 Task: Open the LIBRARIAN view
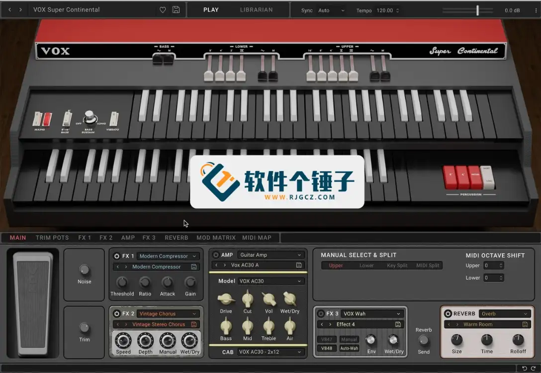tap(257, 9)
